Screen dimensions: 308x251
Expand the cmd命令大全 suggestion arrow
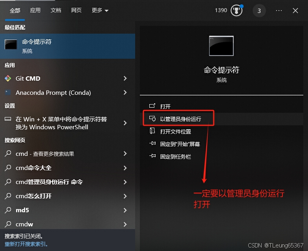125,168
